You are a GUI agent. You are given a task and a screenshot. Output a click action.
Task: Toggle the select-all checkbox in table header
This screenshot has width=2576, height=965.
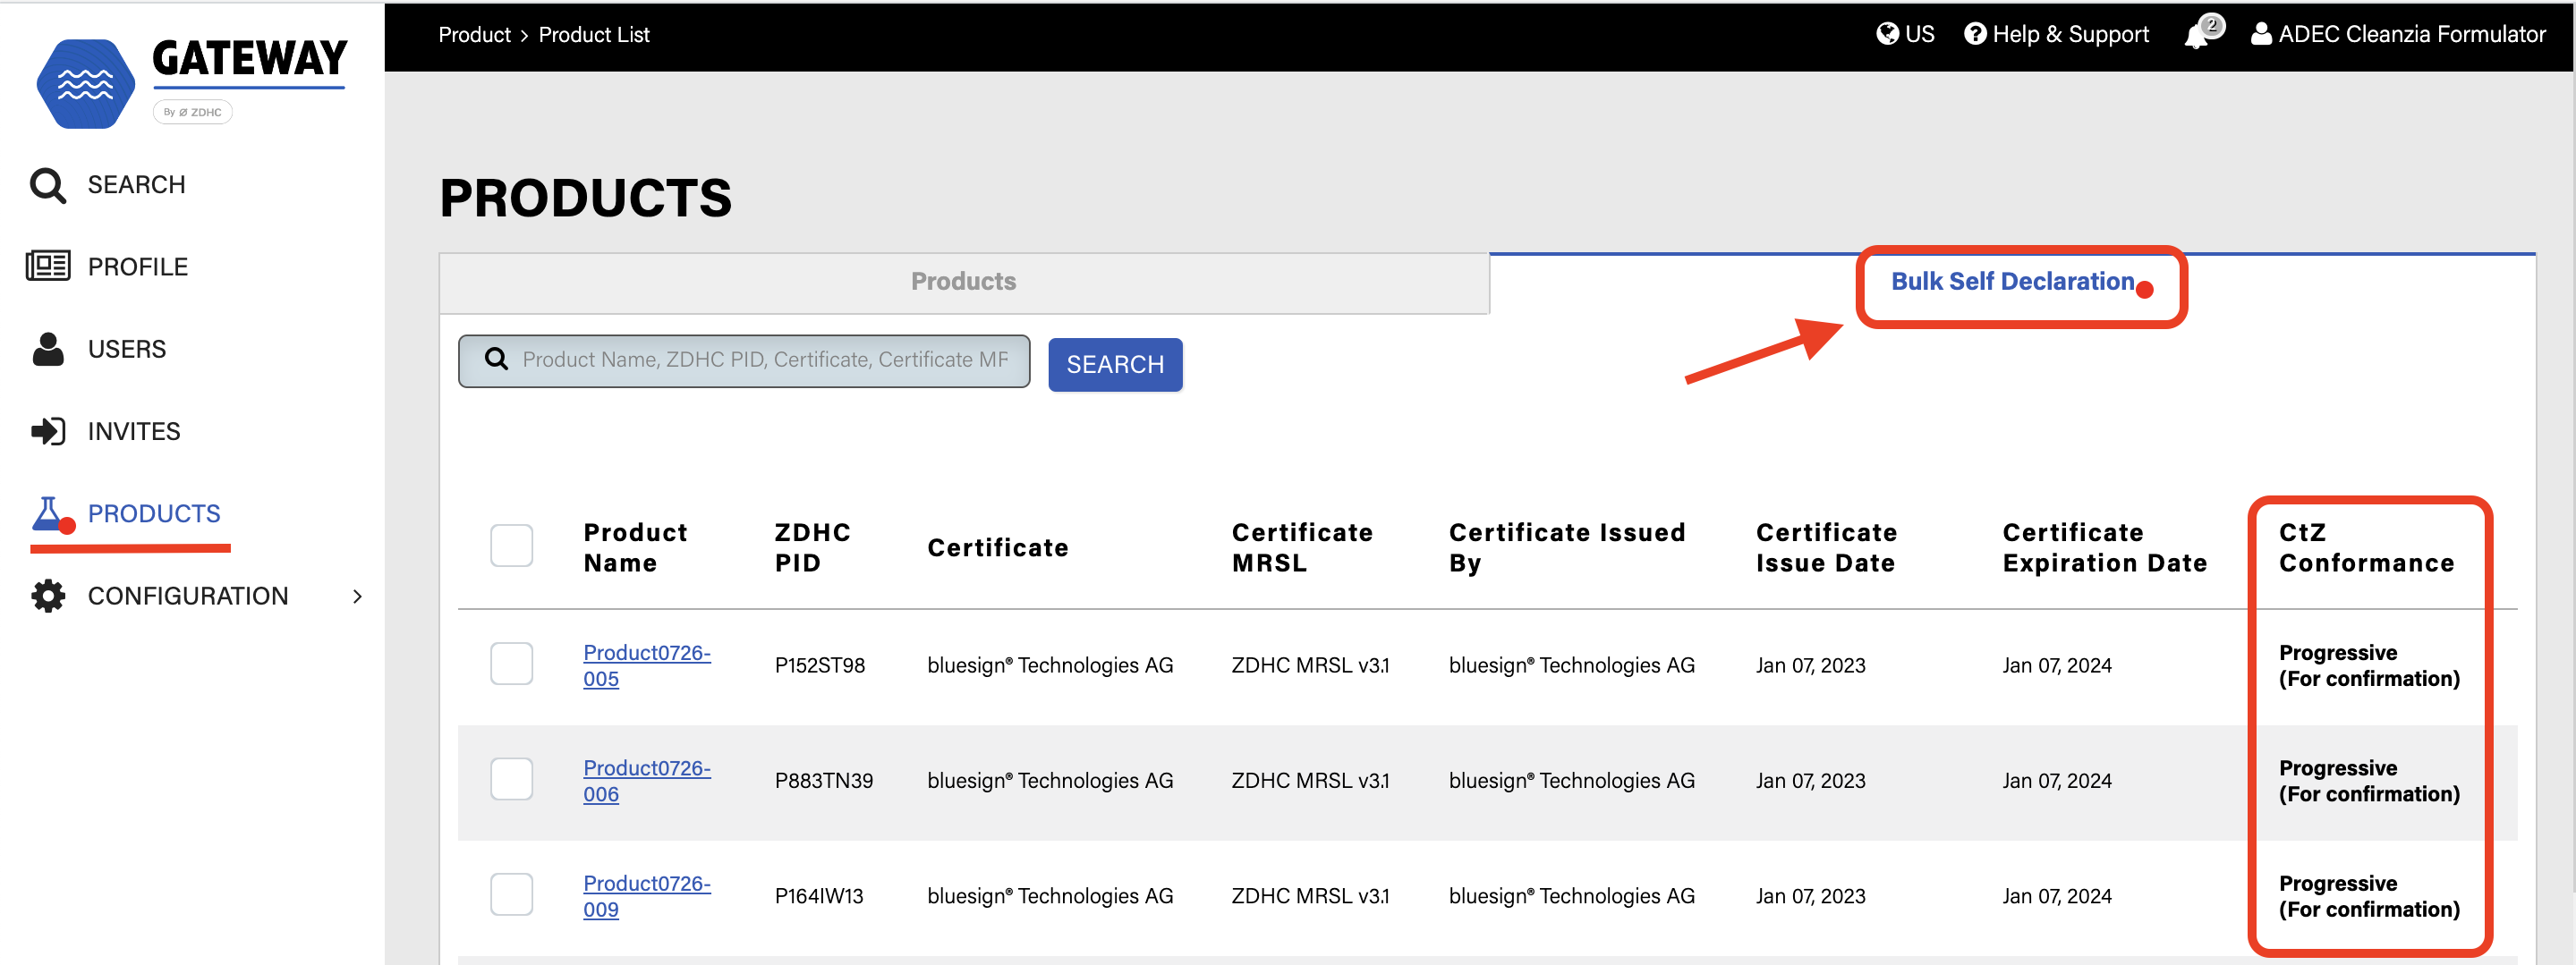point(512,546)
